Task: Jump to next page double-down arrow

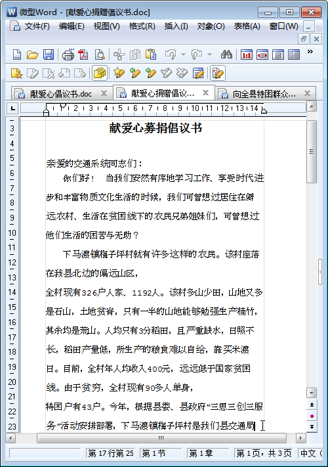Action: pyautogui.click(x=312, y=427)
